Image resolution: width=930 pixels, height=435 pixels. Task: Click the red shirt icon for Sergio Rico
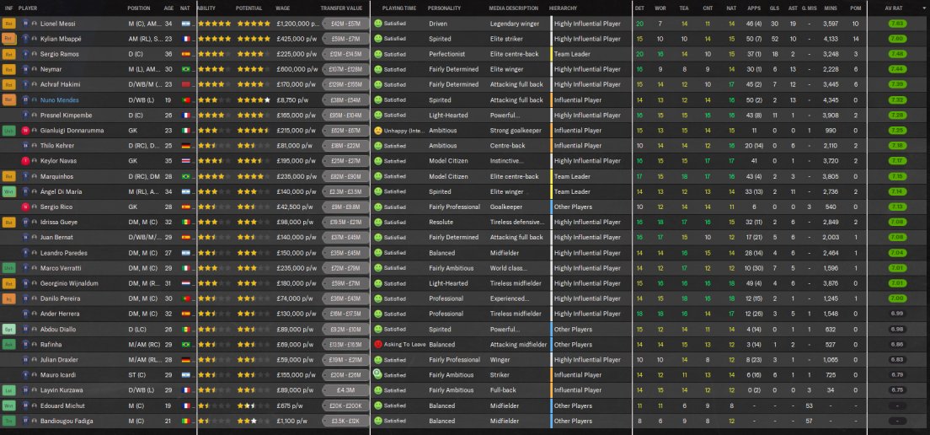pos(25,207)
